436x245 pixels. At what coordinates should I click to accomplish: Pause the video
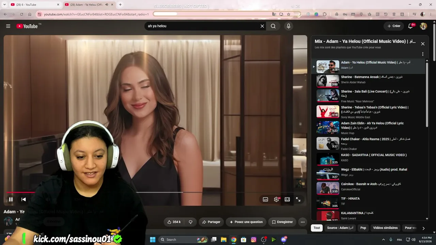coord(11,199)
